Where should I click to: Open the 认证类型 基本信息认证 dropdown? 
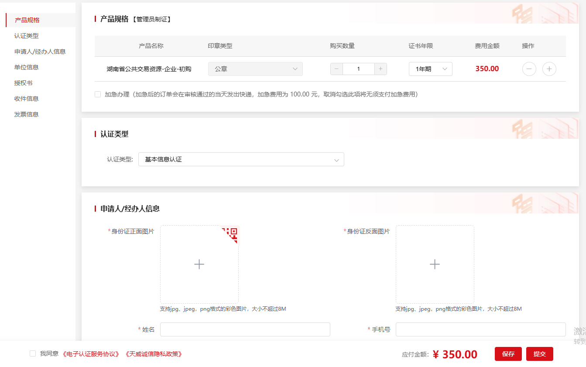pos(241,160)
